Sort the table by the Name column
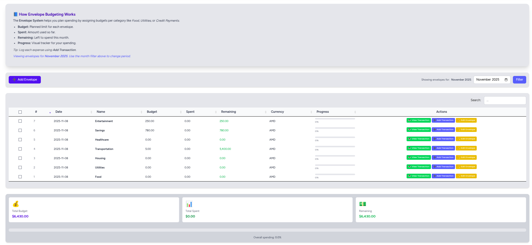The image size is (532, 245). (x=101, y=112)
